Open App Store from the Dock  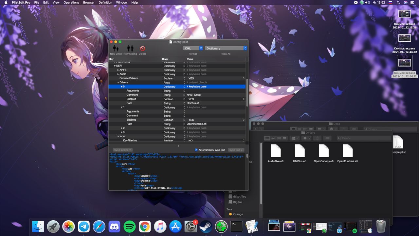(x=175, y=226)
